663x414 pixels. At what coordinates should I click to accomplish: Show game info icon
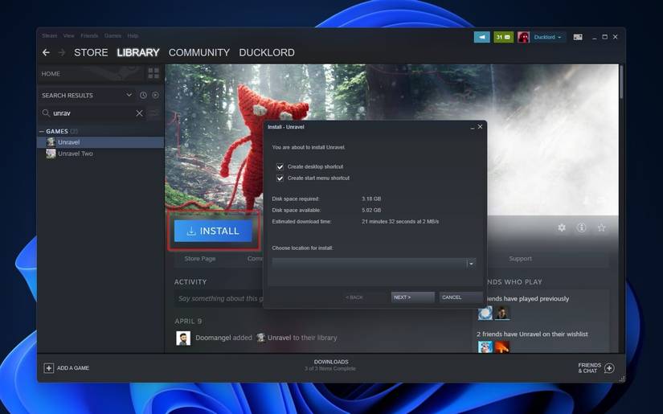581,228
